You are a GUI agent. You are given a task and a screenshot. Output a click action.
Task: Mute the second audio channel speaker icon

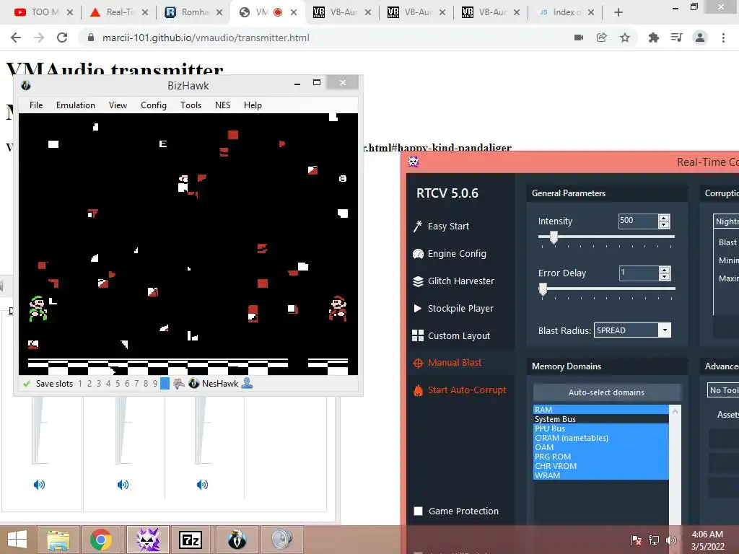pos(123,485)
